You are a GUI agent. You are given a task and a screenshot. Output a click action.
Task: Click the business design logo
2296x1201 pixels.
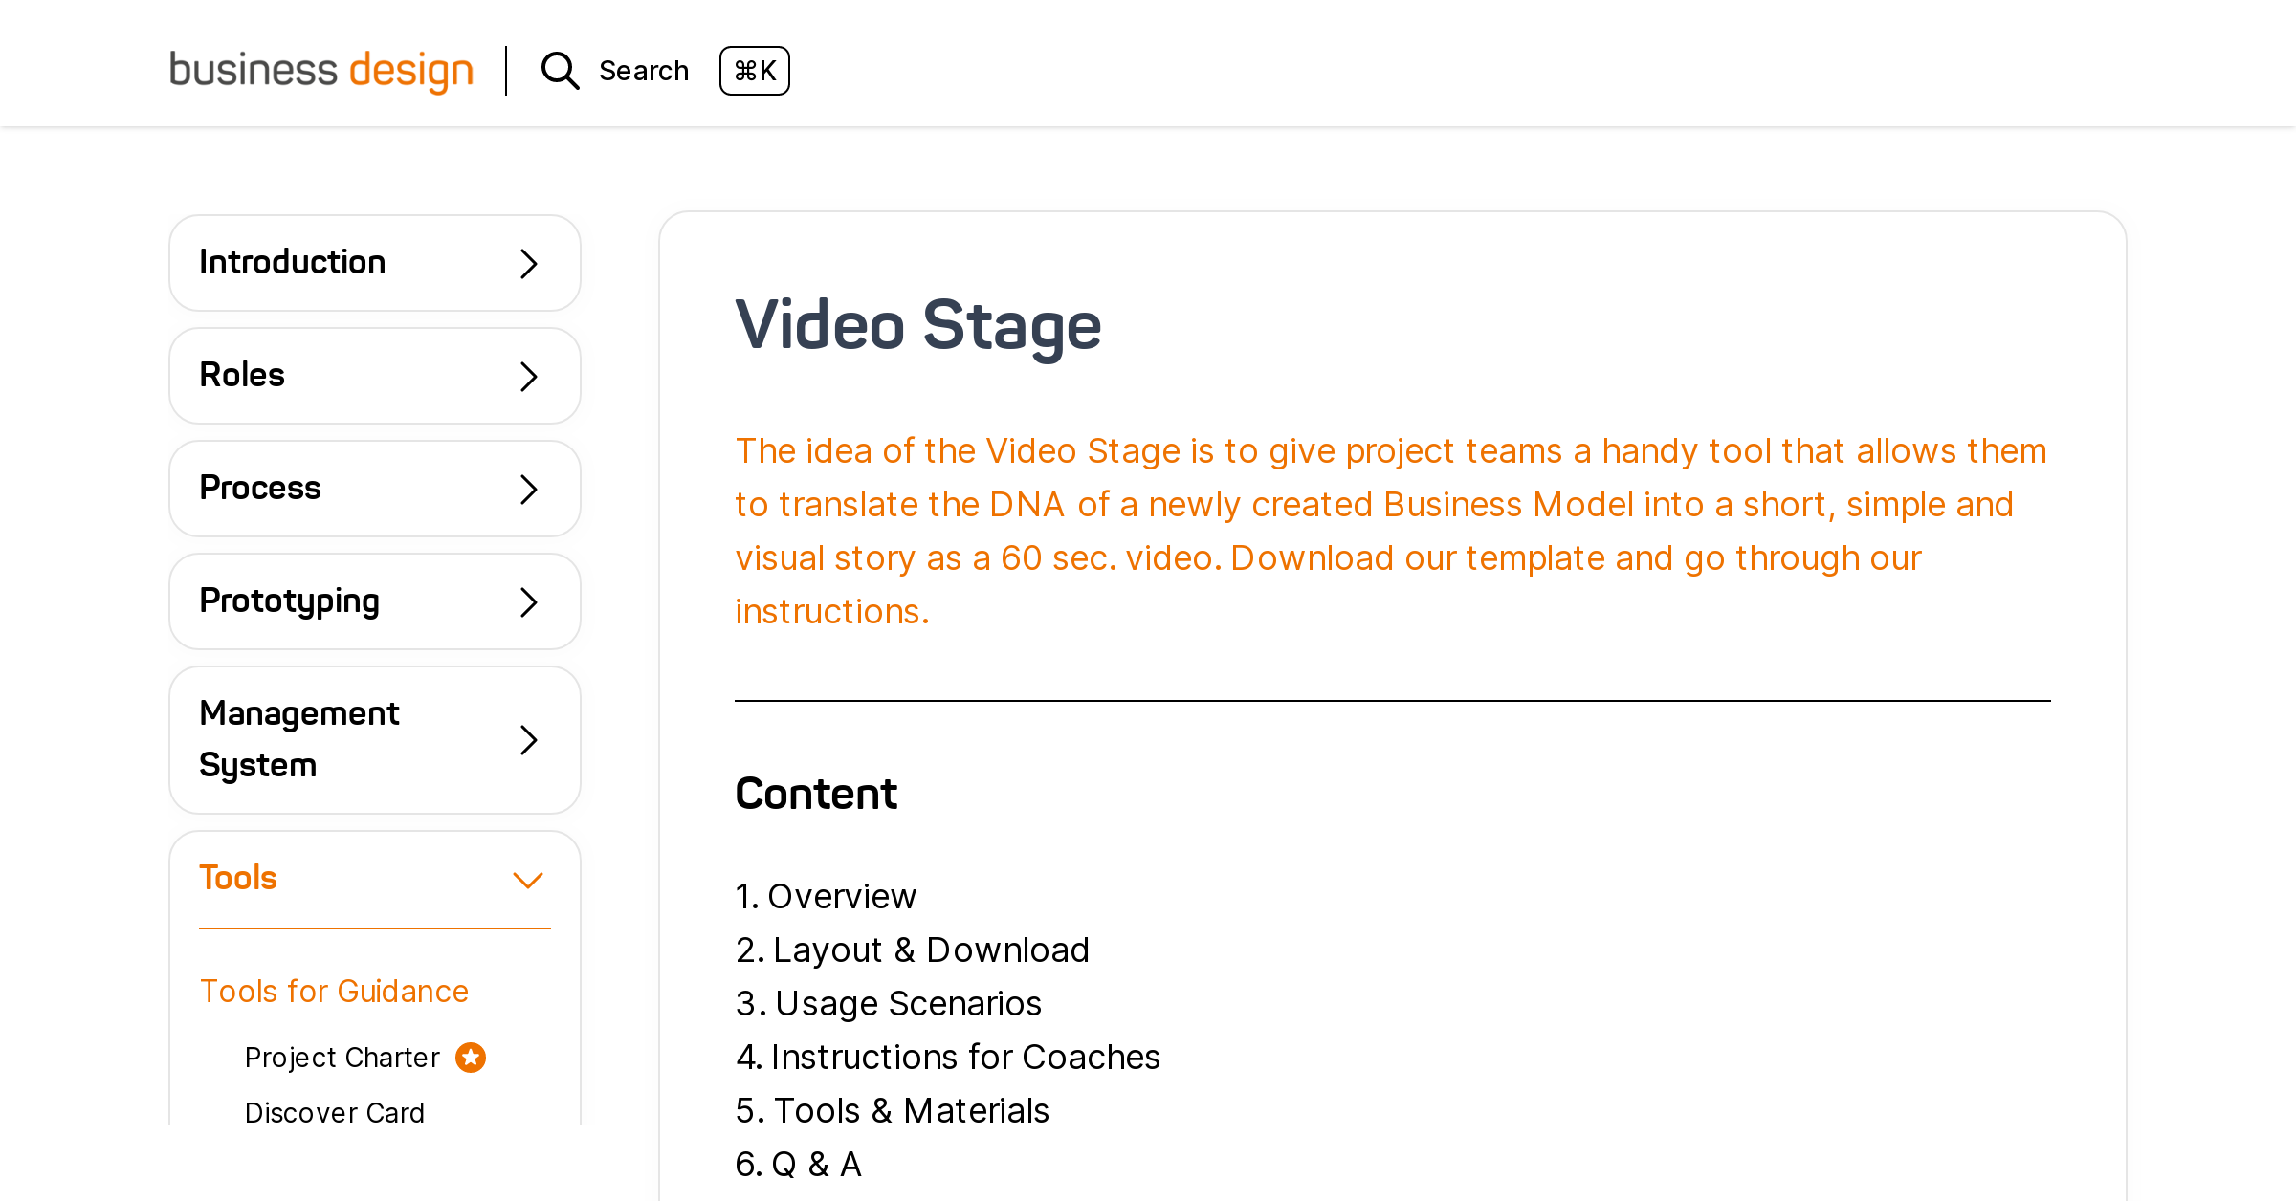click(321, 69)
